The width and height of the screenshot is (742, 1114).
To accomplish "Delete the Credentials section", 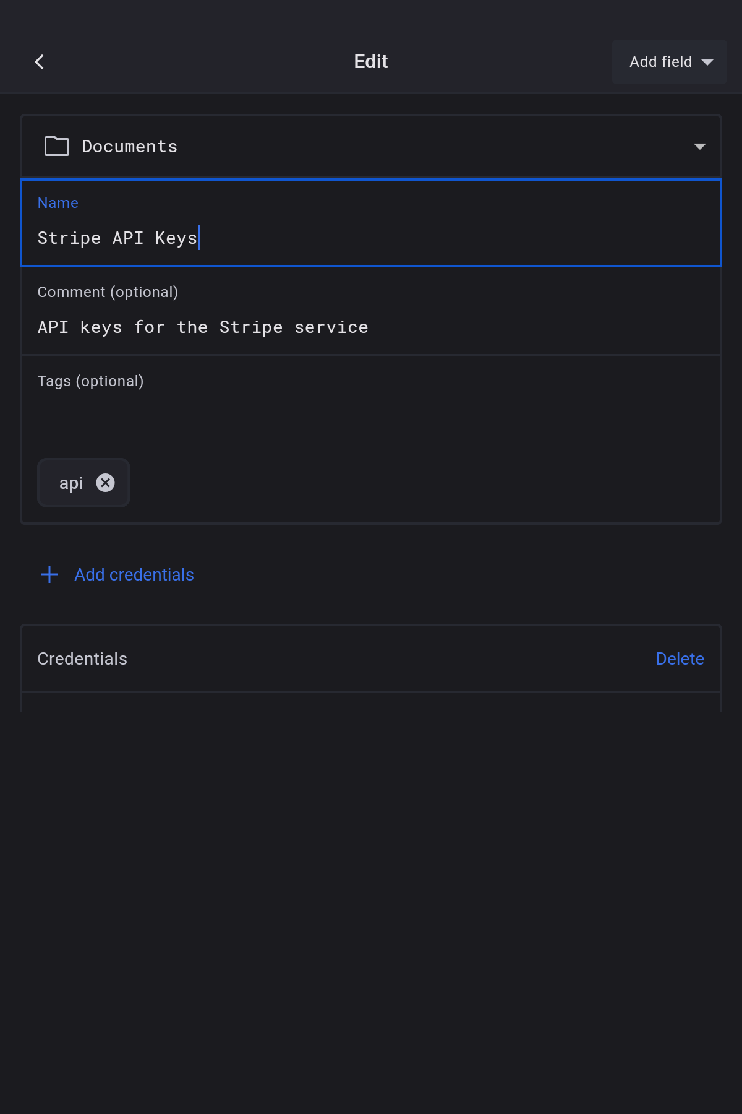I will coord(680,658).
